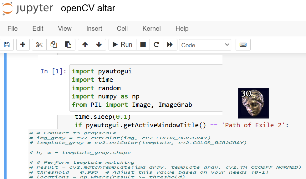Click the time.sleep(0.1) code line
This screenshot has width=306, height=179.
pos(103,117)
